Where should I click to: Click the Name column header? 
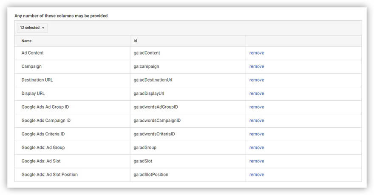point(26,41)
